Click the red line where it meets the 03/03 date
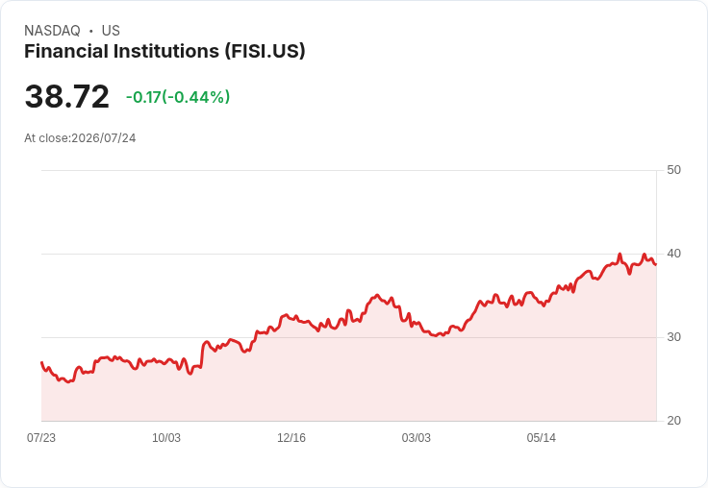 pos(417,323)
